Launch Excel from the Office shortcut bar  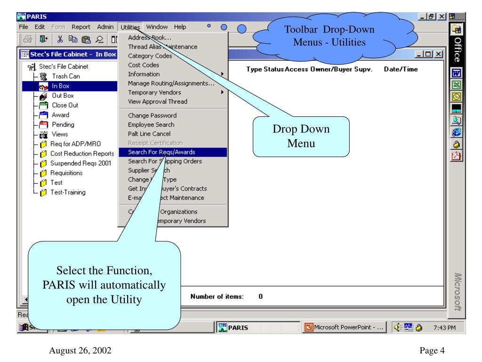(456, 85)
